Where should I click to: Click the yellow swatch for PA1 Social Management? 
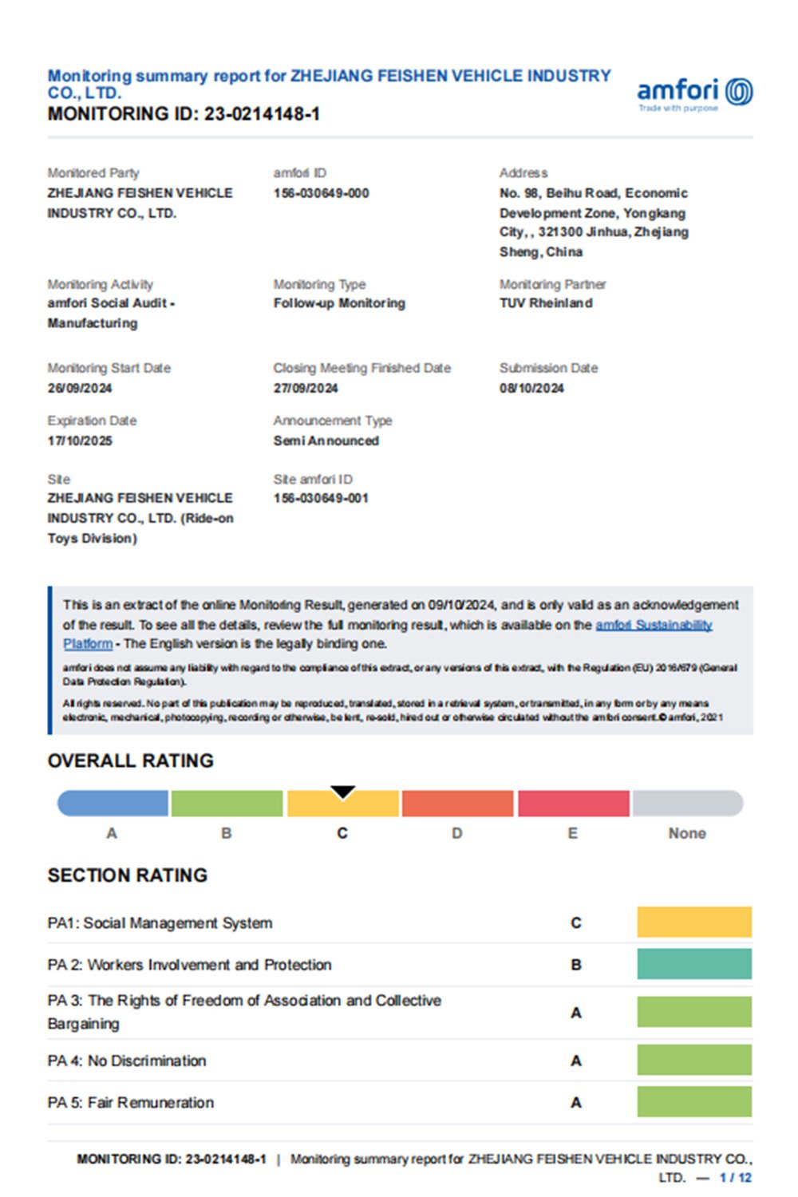point(693,922)
